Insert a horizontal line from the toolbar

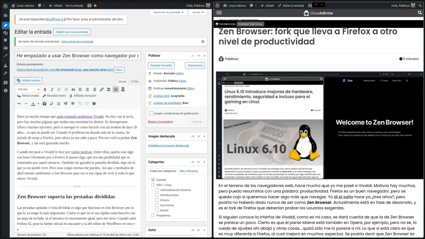26,104
